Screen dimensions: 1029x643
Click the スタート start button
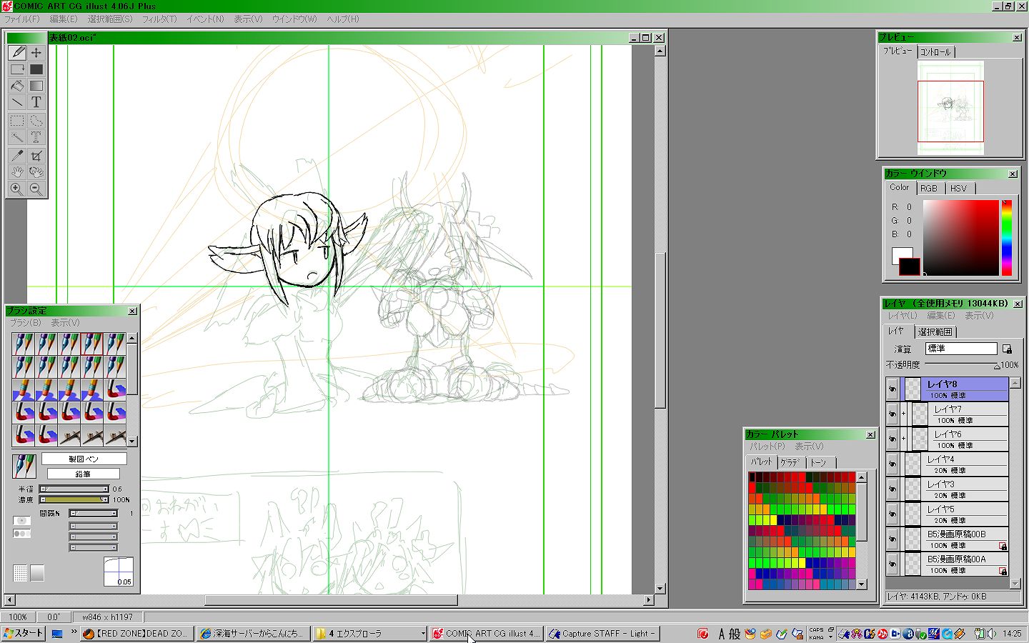pyautogui.click(x=23, y=633)
